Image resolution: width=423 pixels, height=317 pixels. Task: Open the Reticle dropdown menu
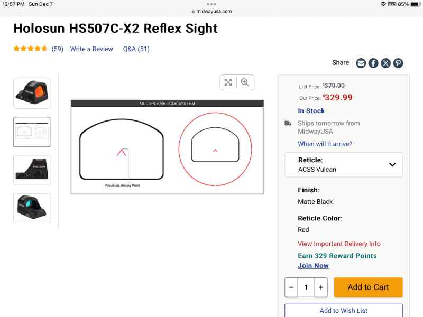[344, 164]
